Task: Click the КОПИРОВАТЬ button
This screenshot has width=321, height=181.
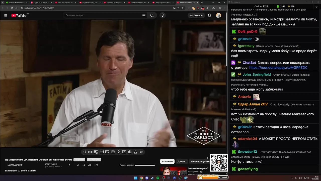Action: coord(94,160)
